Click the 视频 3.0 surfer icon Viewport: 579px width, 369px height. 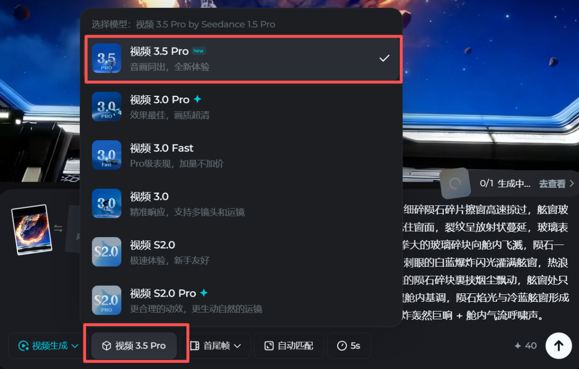tap(106, 203)
